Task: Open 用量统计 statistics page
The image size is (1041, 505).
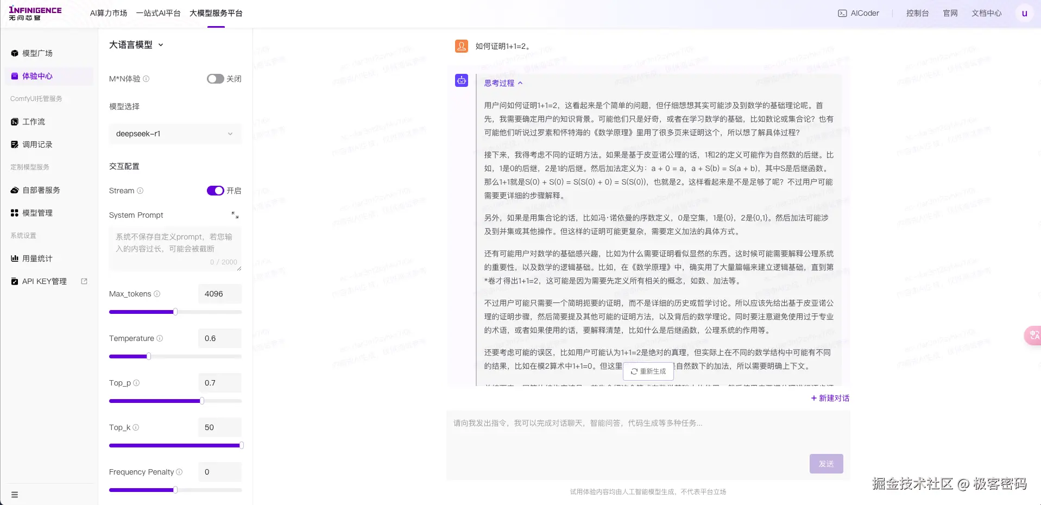Action: (x=36, y=258)
